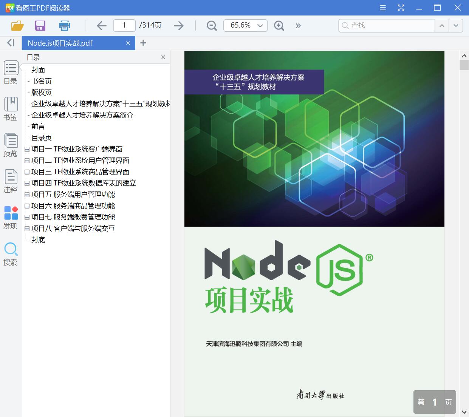Print the document with printer icon

pos(65,26)
